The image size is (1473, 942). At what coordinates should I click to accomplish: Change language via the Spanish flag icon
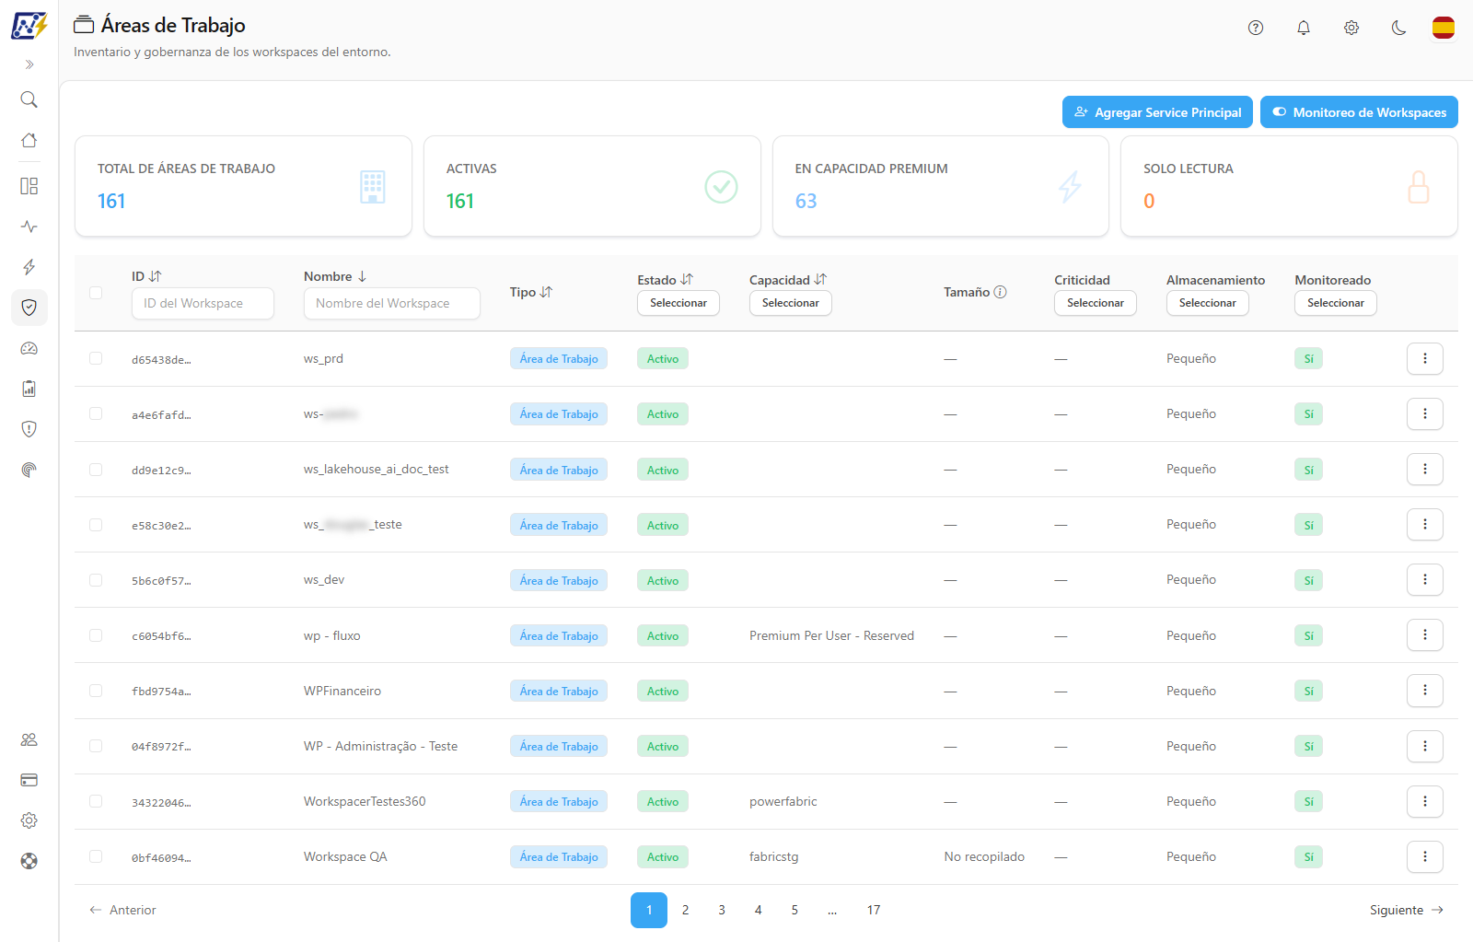[x=1444, y=28]
